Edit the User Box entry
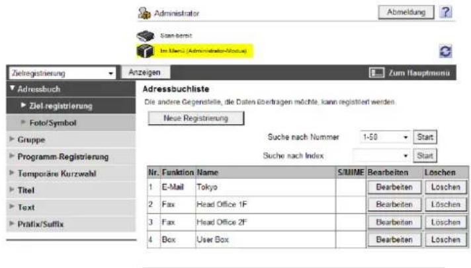The width and height of the screenshot is (471, 268). coord(394,240)
